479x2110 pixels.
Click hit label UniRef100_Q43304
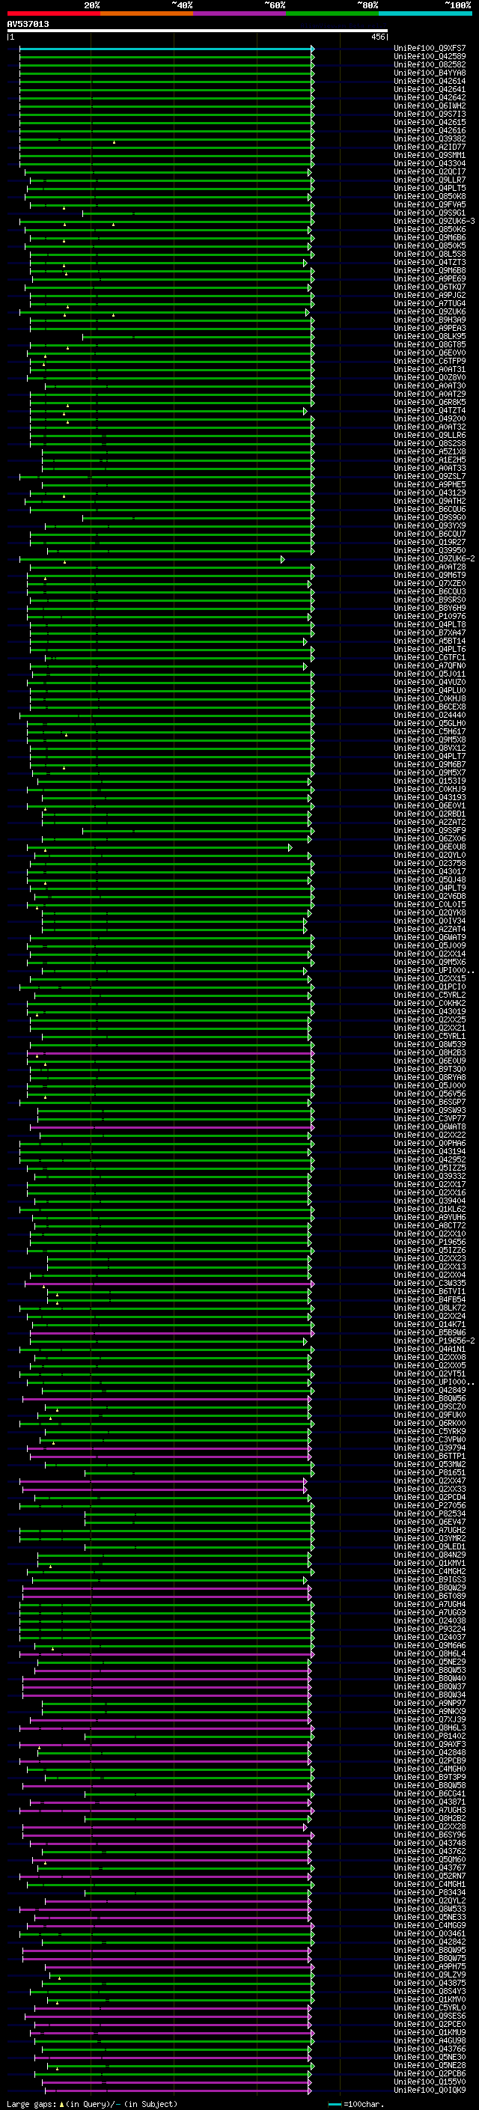click(430, 164)
